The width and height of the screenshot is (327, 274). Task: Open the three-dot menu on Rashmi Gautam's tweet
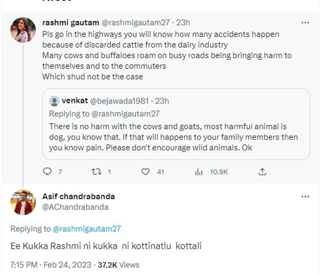click(x=305, y=23)
